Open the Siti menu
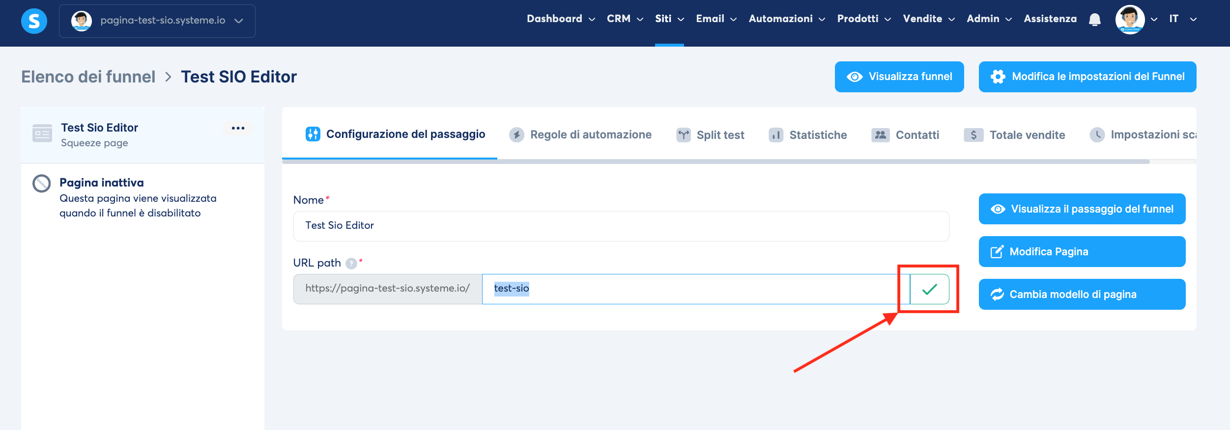Viewport: 1230px width, 430px height. (669, 19)
